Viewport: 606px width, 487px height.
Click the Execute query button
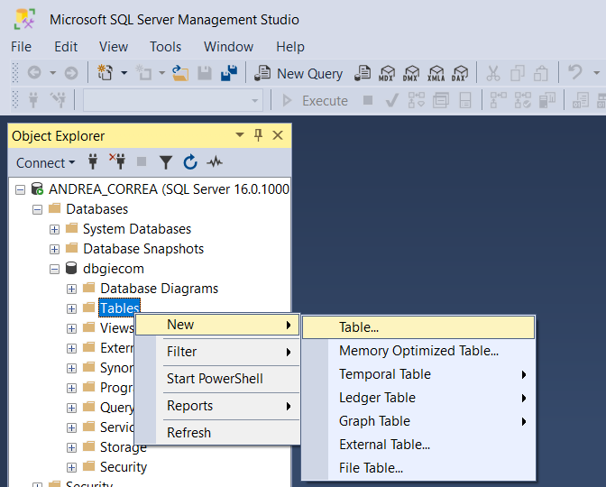coord(315,100)
